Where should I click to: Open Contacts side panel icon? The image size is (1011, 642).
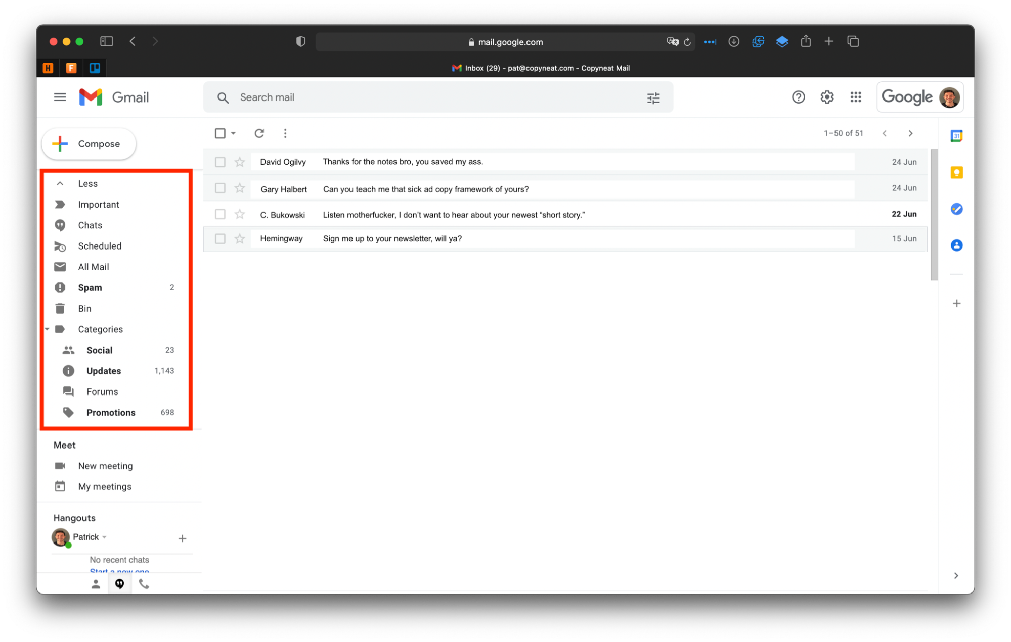[956, 245]
